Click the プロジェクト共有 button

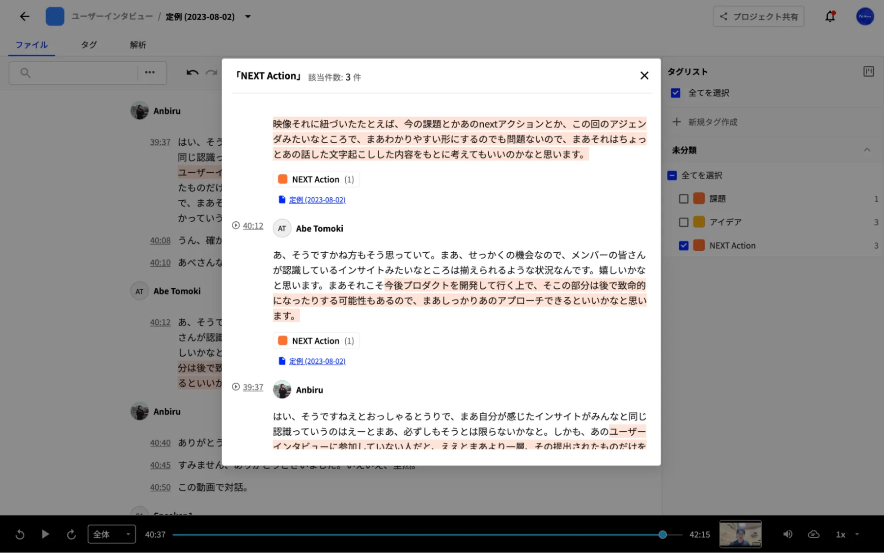point(758,17)
